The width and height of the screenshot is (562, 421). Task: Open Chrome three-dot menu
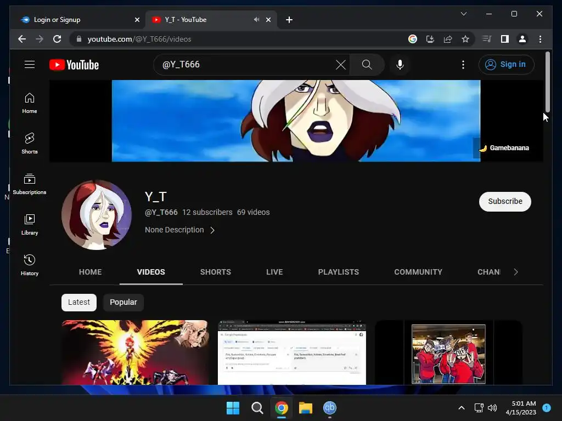coord(540,39)
